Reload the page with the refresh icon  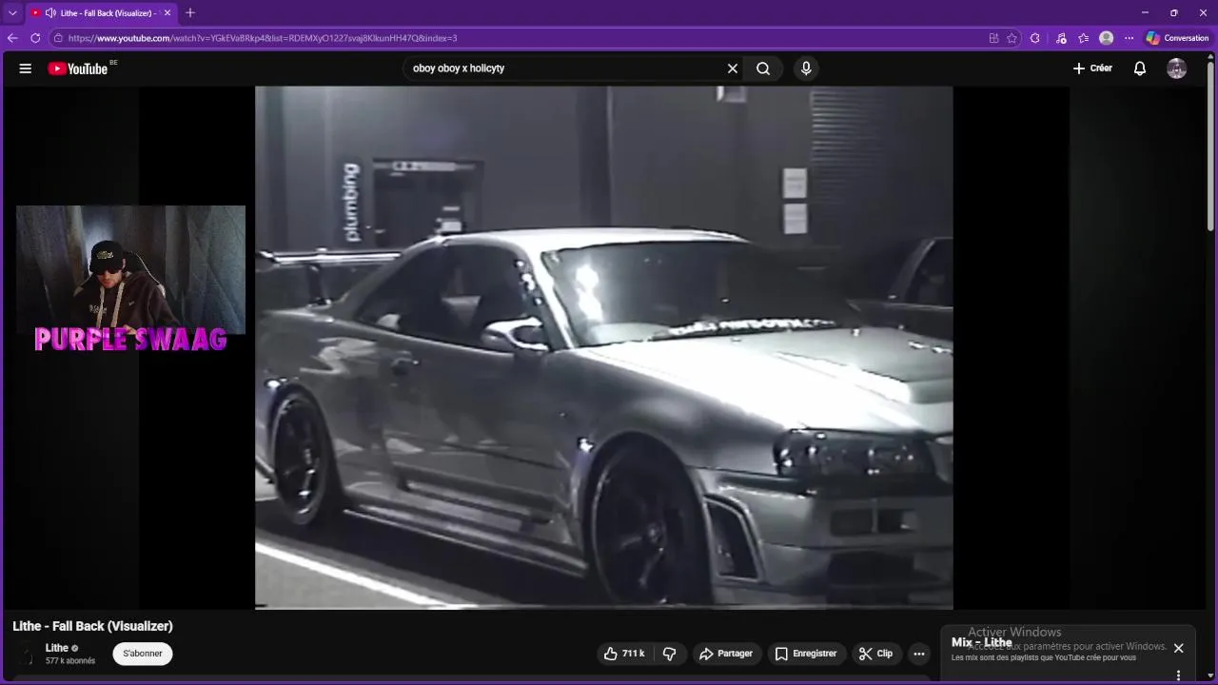tap(35, 38)
